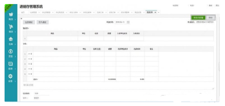225x106 pixels.
Task: Add a row via plus in 子件 row 2
Action: [x=29, y=59]
